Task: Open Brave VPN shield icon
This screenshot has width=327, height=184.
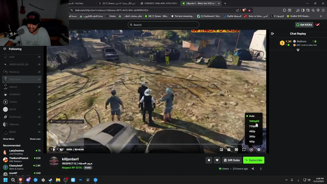Action: click(318, 10)
